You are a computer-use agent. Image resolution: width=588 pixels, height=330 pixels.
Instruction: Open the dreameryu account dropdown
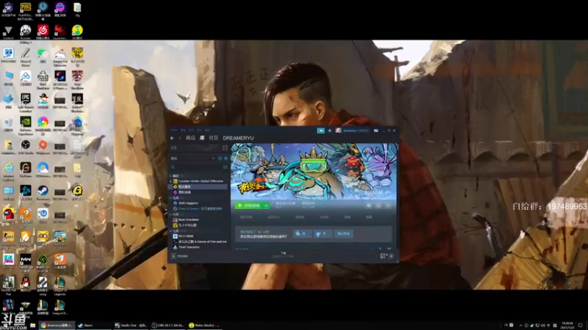coord(356,131)
